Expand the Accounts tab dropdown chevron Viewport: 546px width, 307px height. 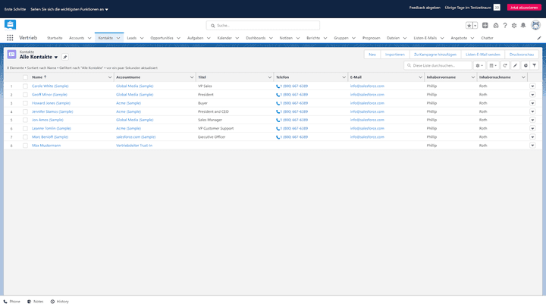click(x=91, y=37)
